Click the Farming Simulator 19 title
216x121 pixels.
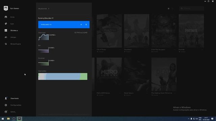[46, 18]
